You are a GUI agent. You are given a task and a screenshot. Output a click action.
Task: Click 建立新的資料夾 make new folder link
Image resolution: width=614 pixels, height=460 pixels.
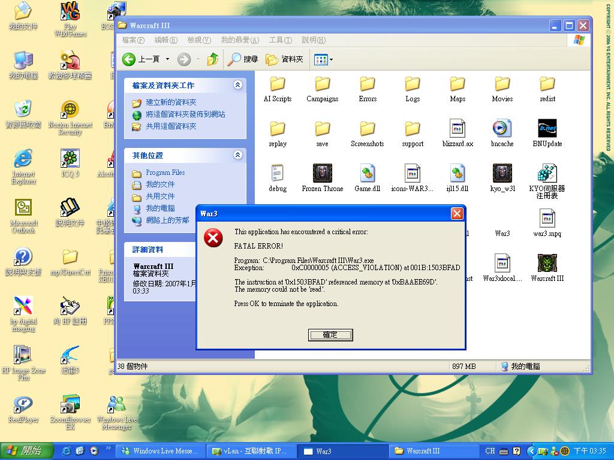[x=171, y=102]
